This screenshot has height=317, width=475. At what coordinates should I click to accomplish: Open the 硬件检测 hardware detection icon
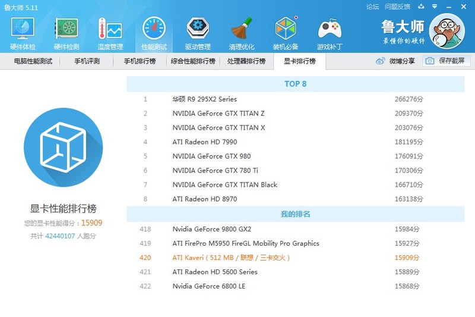pos(66,33)
